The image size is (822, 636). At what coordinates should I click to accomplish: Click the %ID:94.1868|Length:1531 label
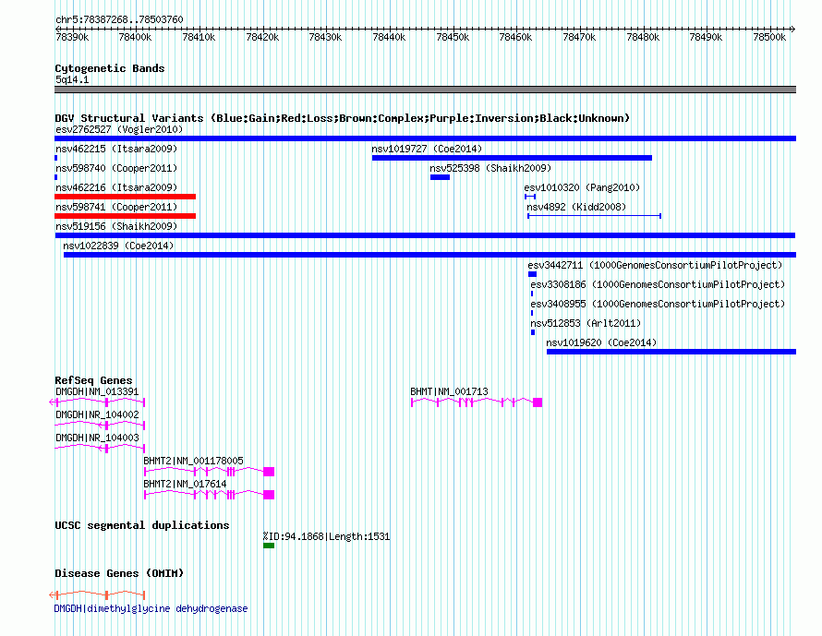pos(327,536)
